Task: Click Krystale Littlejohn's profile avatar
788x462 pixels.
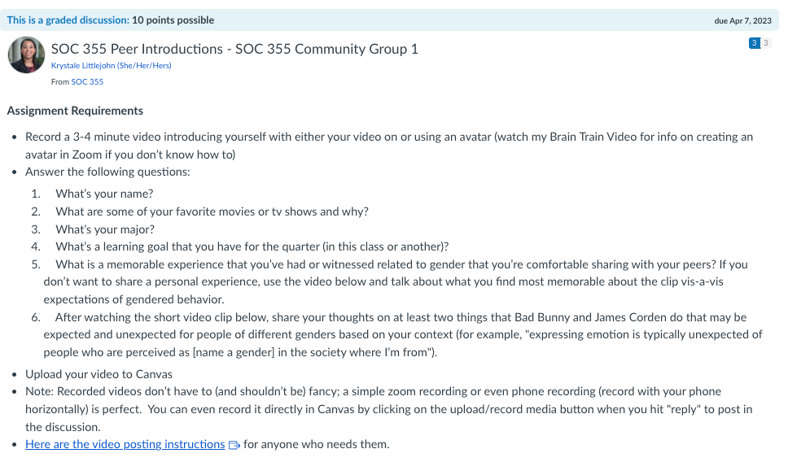Action: tap(26, 55)
